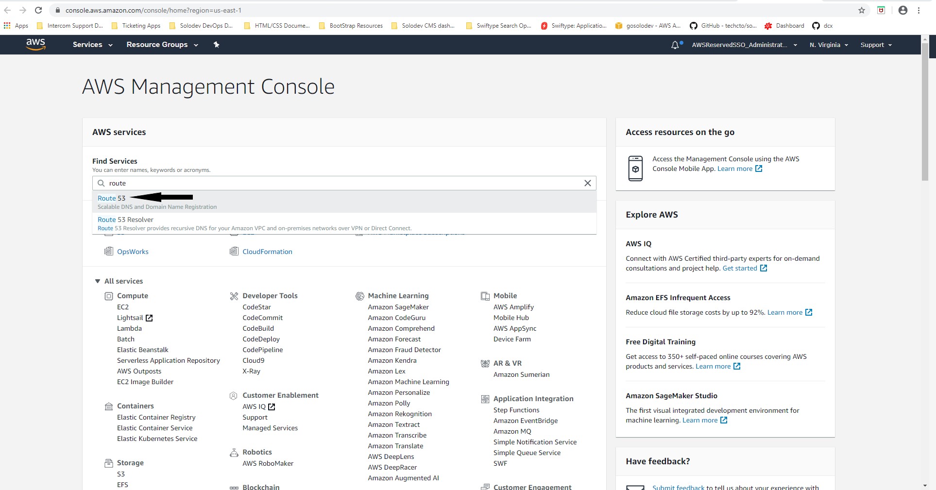Select Route 53 Resolver search suggestion
The width and height of the screenshot is (936, 490).
[344, 223]
